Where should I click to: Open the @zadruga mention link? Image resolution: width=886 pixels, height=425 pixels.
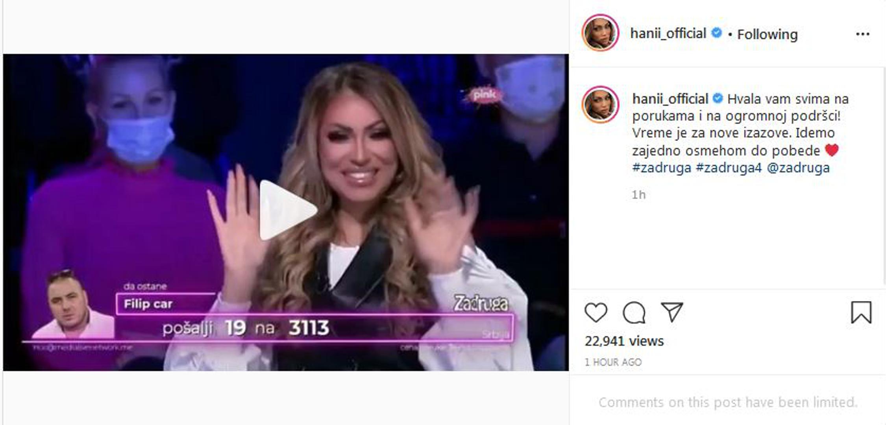tap(798, 168)
